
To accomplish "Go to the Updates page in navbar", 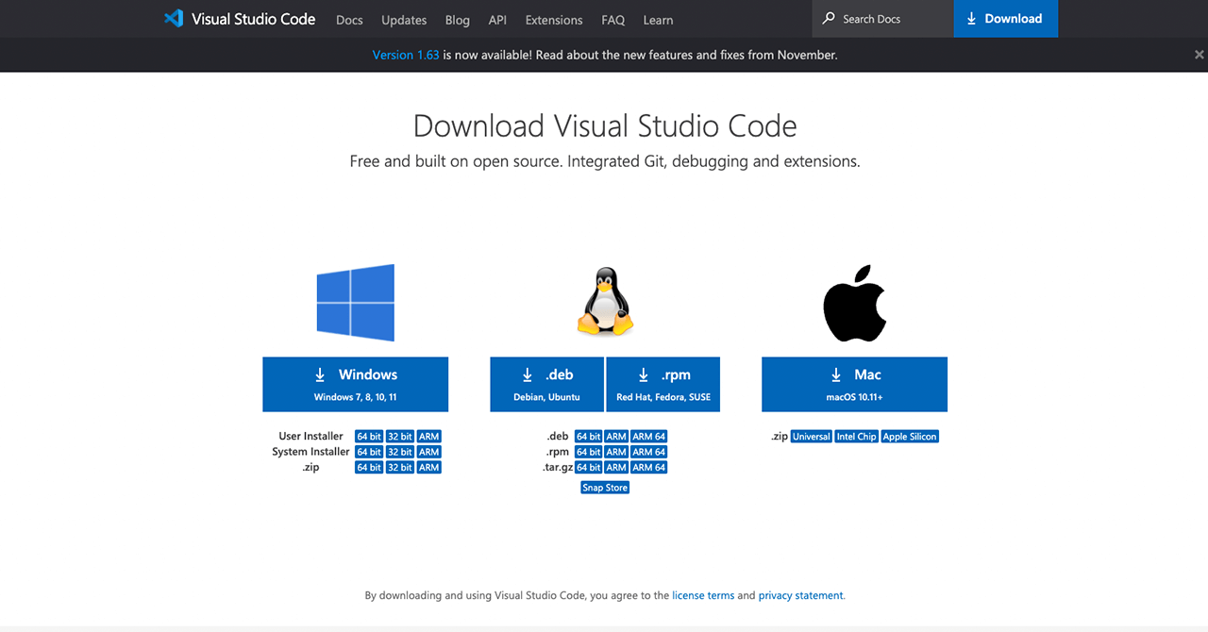I will coord(404,20).
